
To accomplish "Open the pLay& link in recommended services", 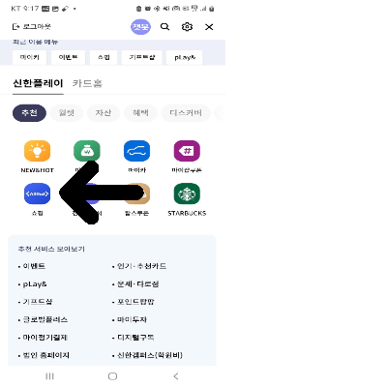I will (x=35, y=284).
